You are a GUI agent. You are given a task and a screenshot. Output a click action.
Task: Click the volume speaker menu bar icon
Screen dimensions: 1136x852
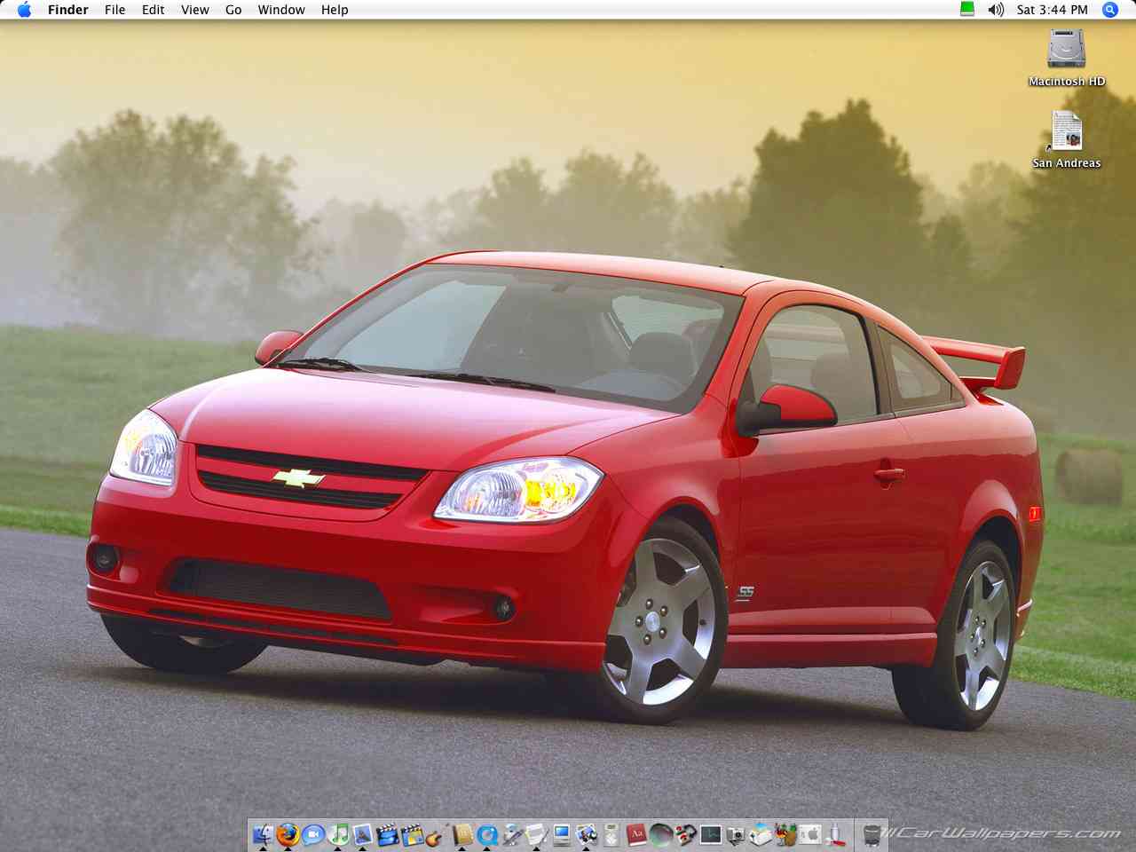[x=996, y=10]
